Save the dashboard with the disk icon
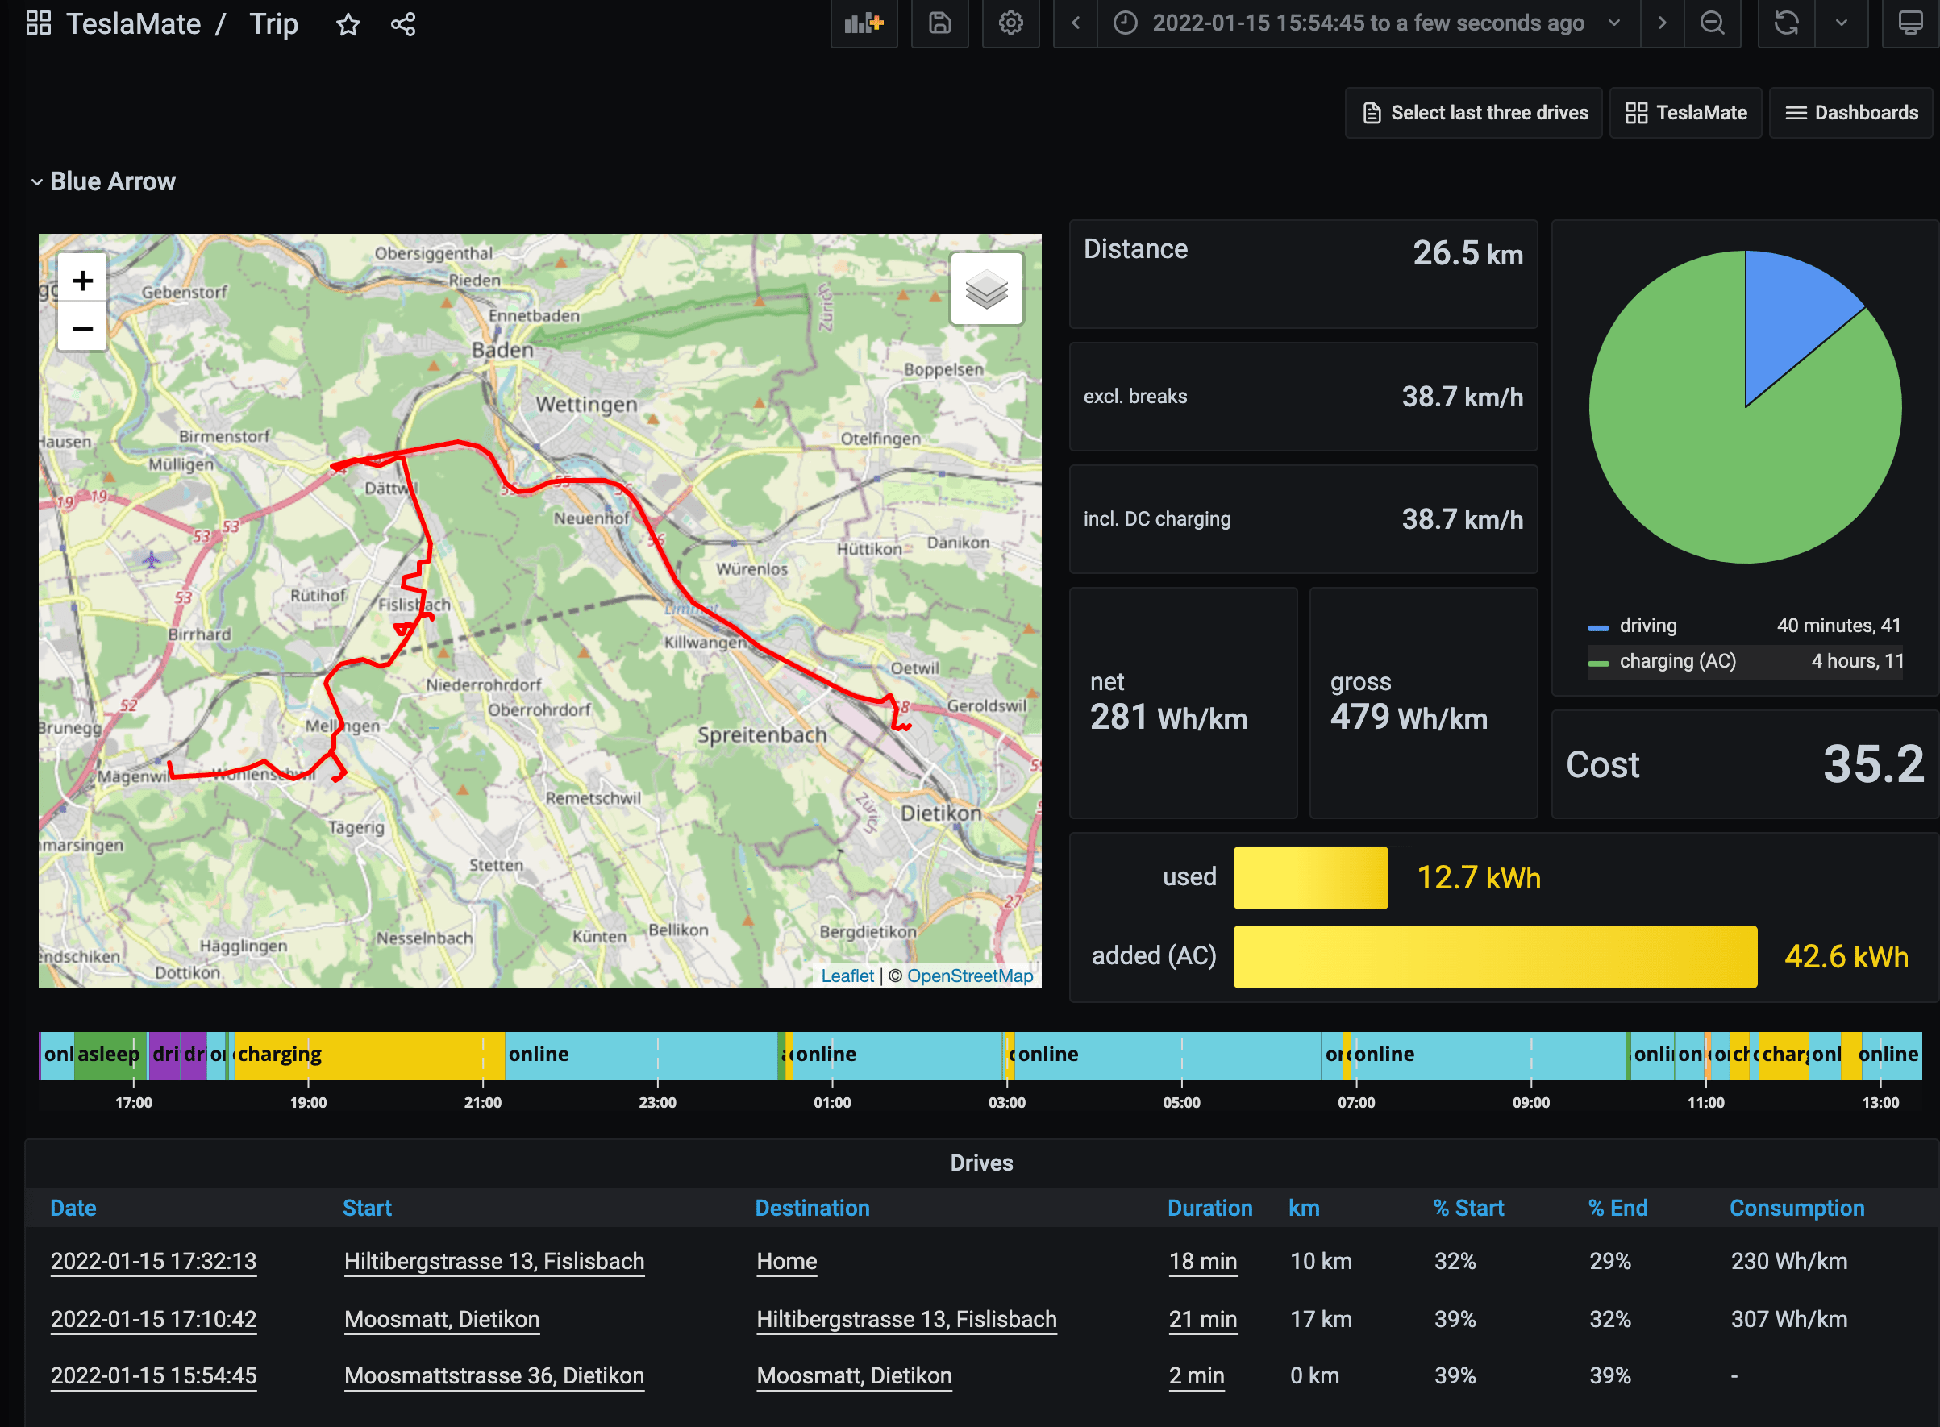1940x1427 pixels. (x=939, y=23)
